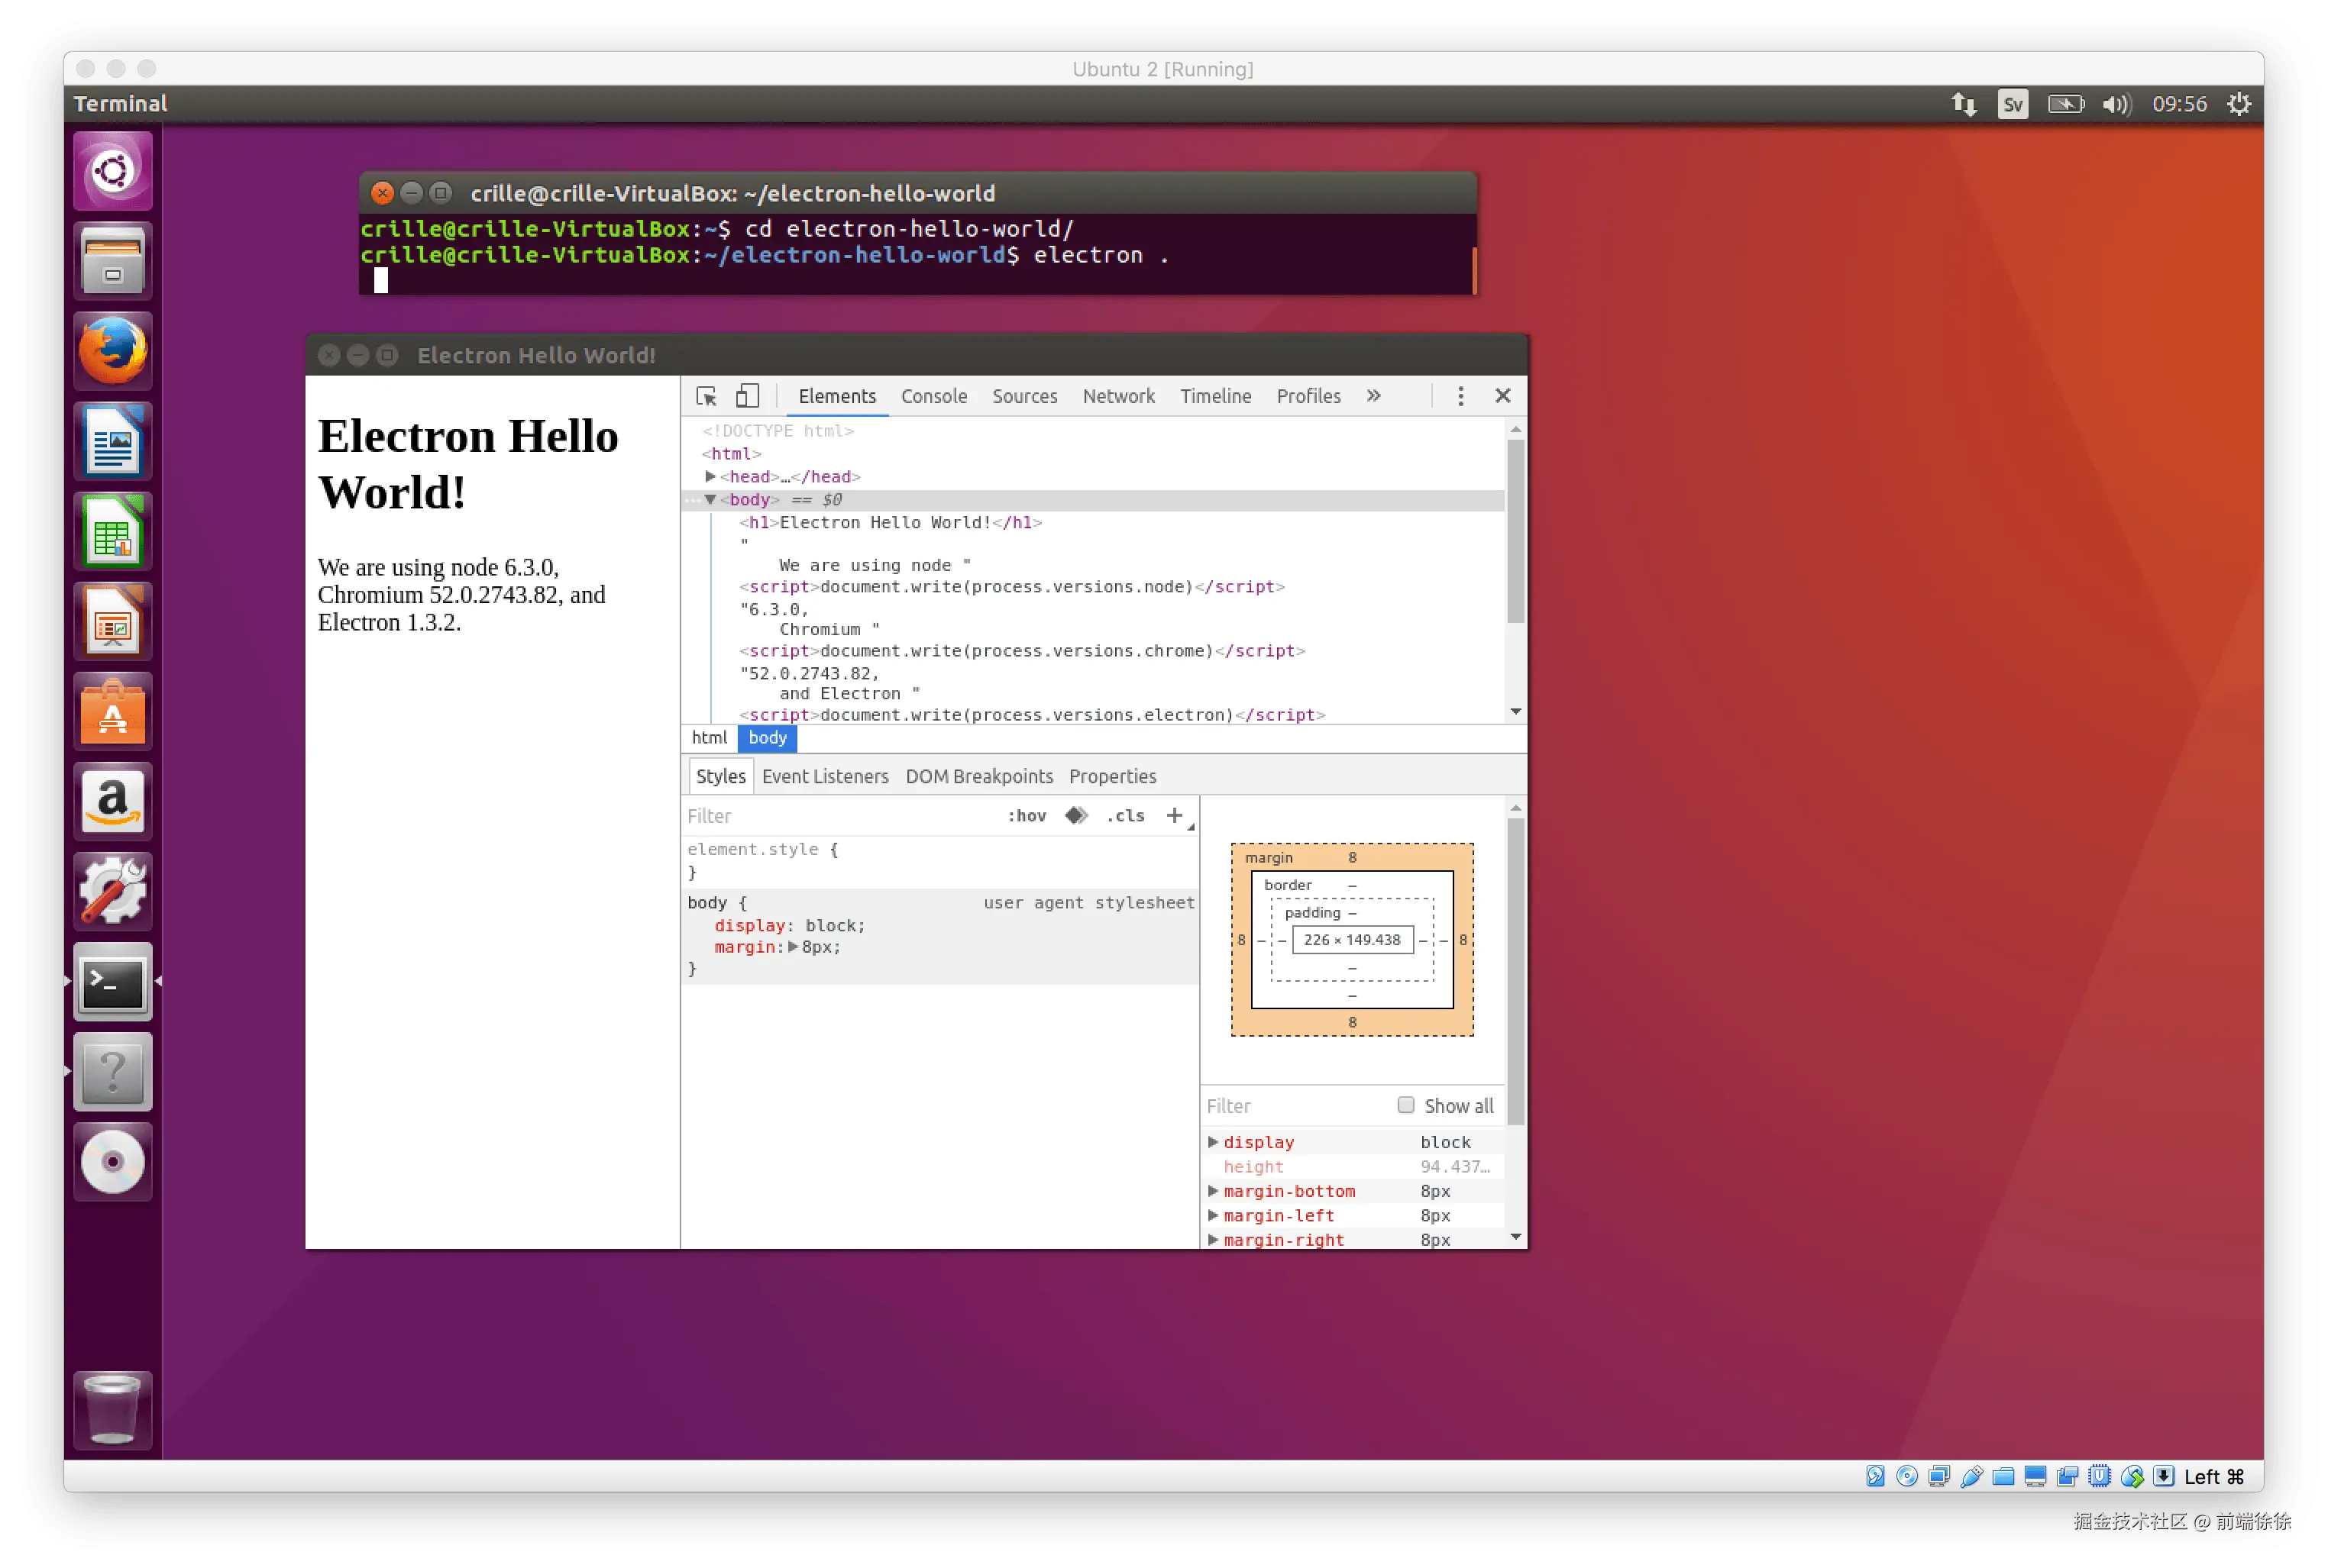
Task: Toggle the device toolbar icon
Action: tap(747, 396)
